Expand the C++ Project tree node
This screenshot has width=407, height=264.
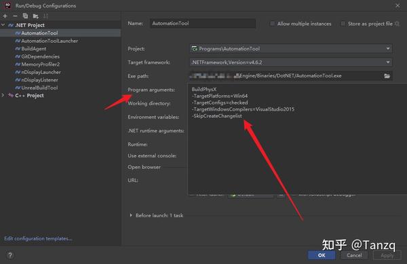(3, 95)
